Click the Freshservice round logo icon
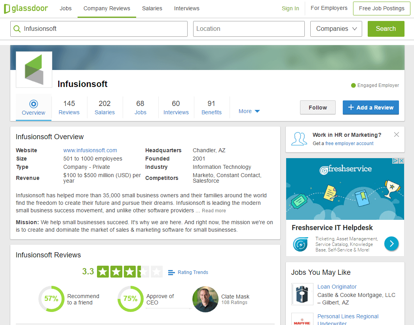 pos(300,244)
